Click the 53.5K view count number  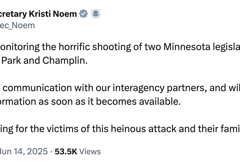click(x=66, y=151)
